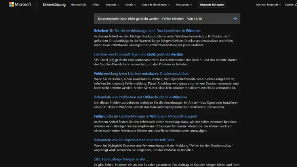Submit search with the blue arrow icon
Viewport: 297px width, 167px height.
(x=235, y=19)
